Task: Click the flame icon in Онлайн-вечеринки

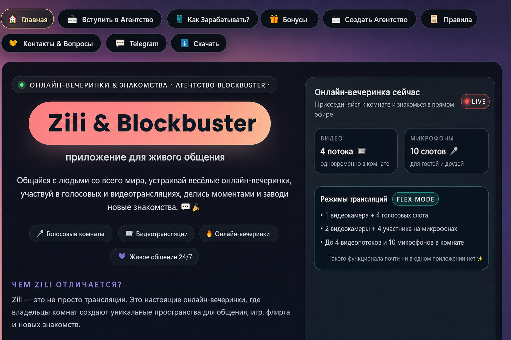Action: click(209, 234)
